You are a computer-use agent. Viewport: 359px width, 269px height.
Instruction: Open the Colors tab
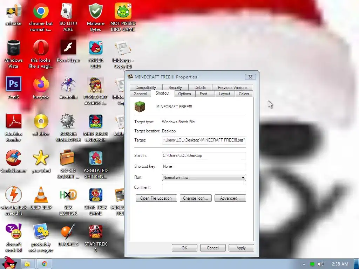click(x=244, y=94)
